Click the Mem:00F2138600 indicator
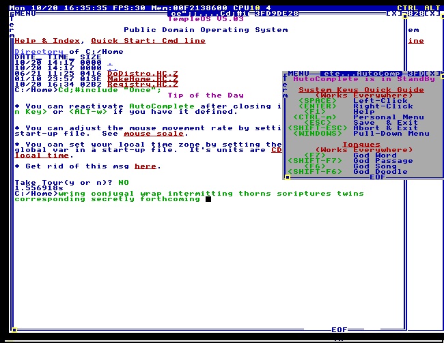Image resolution: width=444 pixels, height=343 pixels. click(189, 8)
